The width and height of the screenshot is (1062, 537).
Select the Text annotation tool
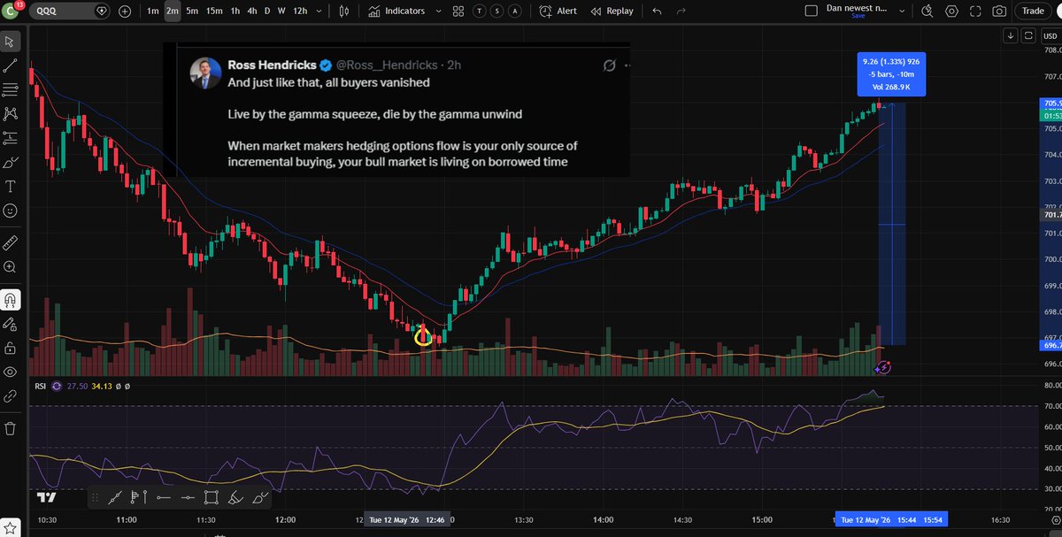10,187
